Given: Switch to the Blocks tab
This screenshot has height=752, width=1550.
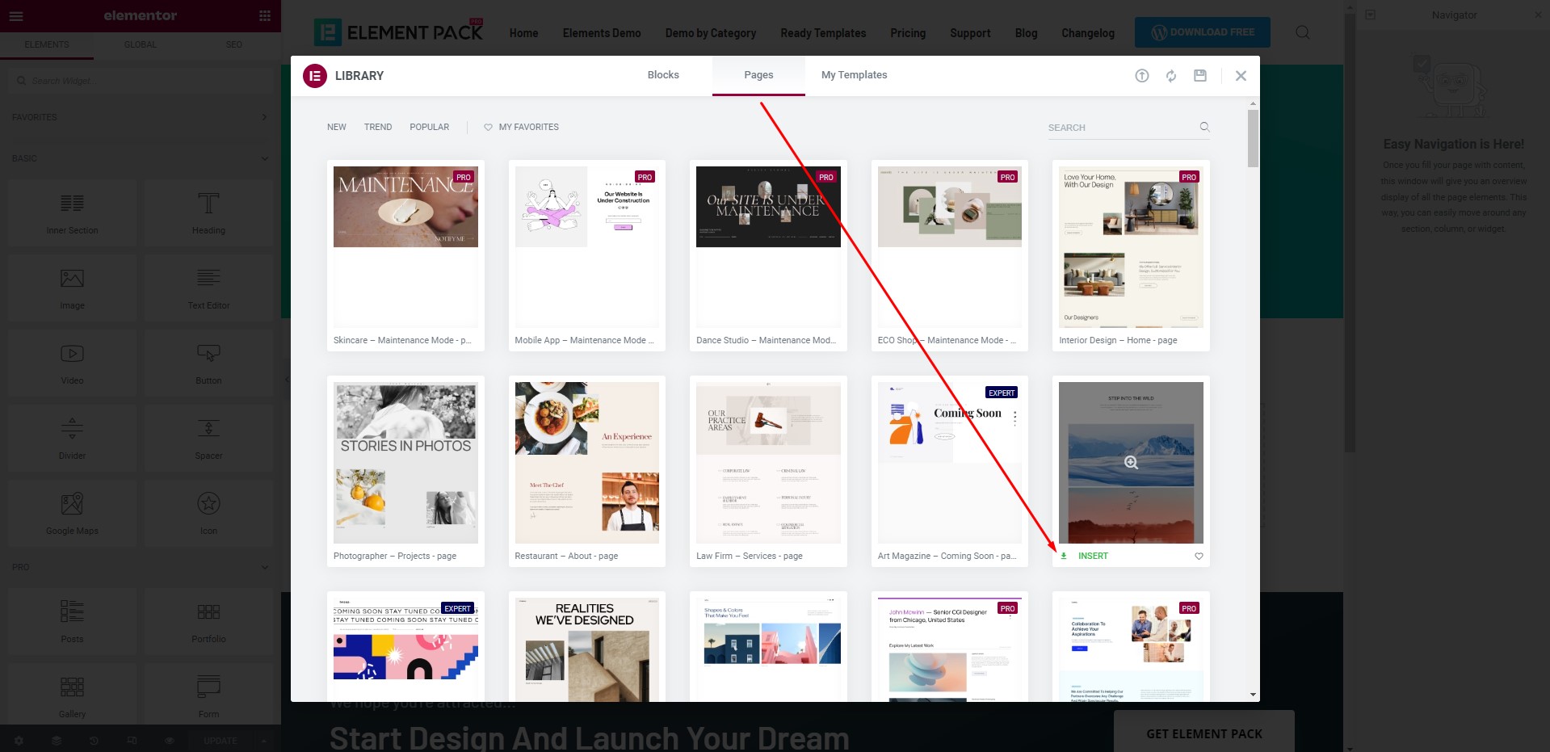Looking at the screenshot, I should [662, 74].
